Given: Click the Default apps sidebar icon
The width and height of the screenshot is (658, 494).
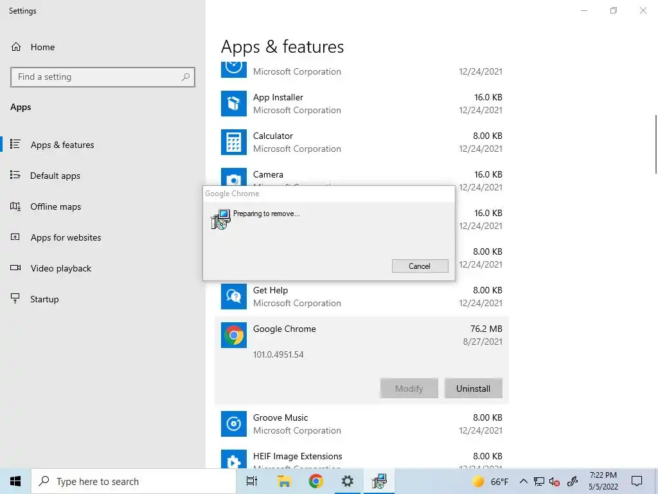Looking at the screenshot, I should tap(15, 175).
